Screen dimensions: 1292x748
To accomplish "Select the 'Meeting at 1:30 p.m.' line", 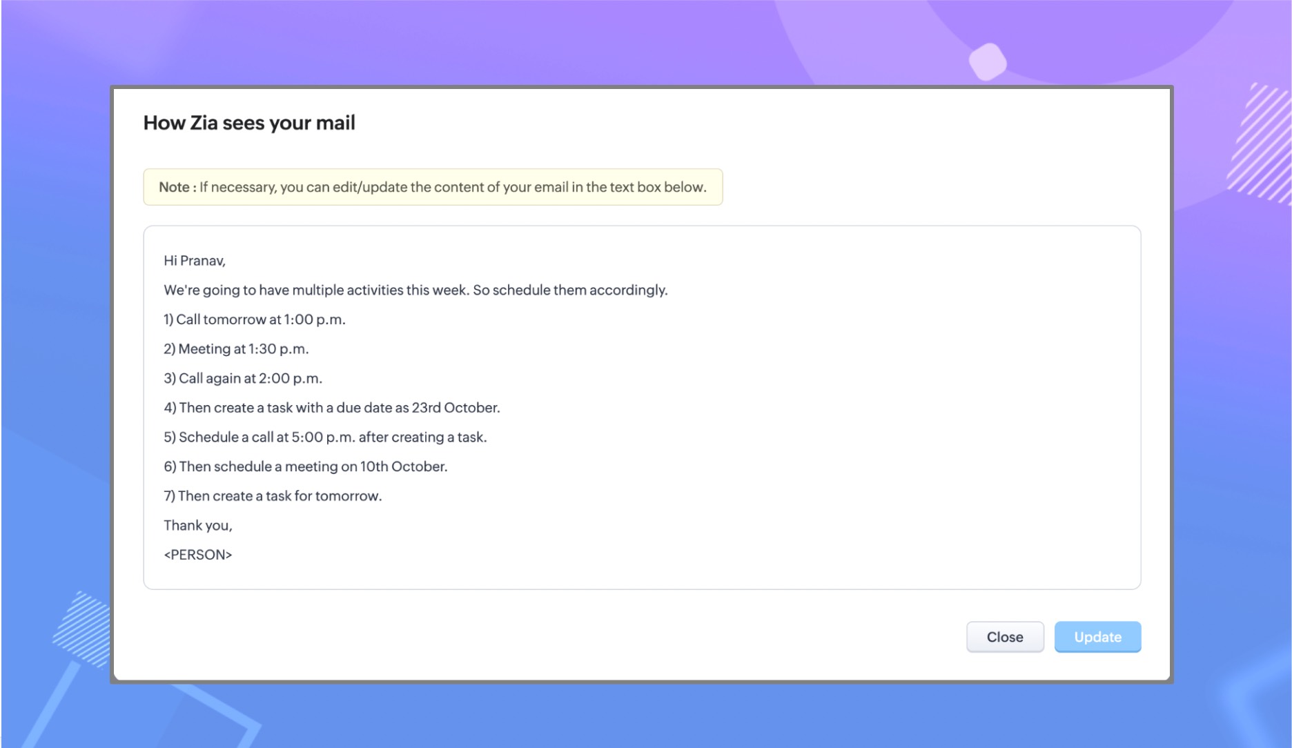I will tap(236, 349).
